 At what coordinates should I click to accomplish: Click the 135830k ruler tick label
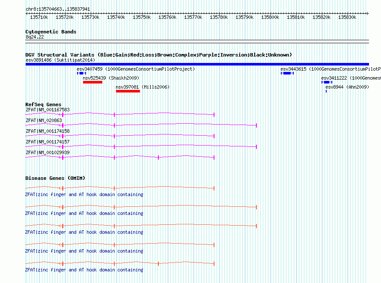pyautogui.click(x=347, y=17)
